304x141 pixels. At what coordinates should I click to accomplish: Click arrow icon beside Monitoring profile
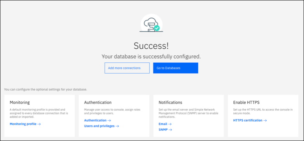pyautogui.click(x=39, y=124)
